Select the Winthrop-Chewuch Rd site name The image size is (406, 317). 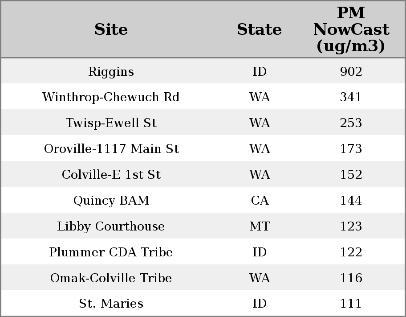pos(111,97)
